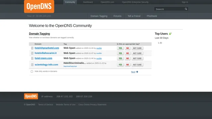
Task: Vote YES for hotel-more.com tag
Action: [x=120, y=59]
